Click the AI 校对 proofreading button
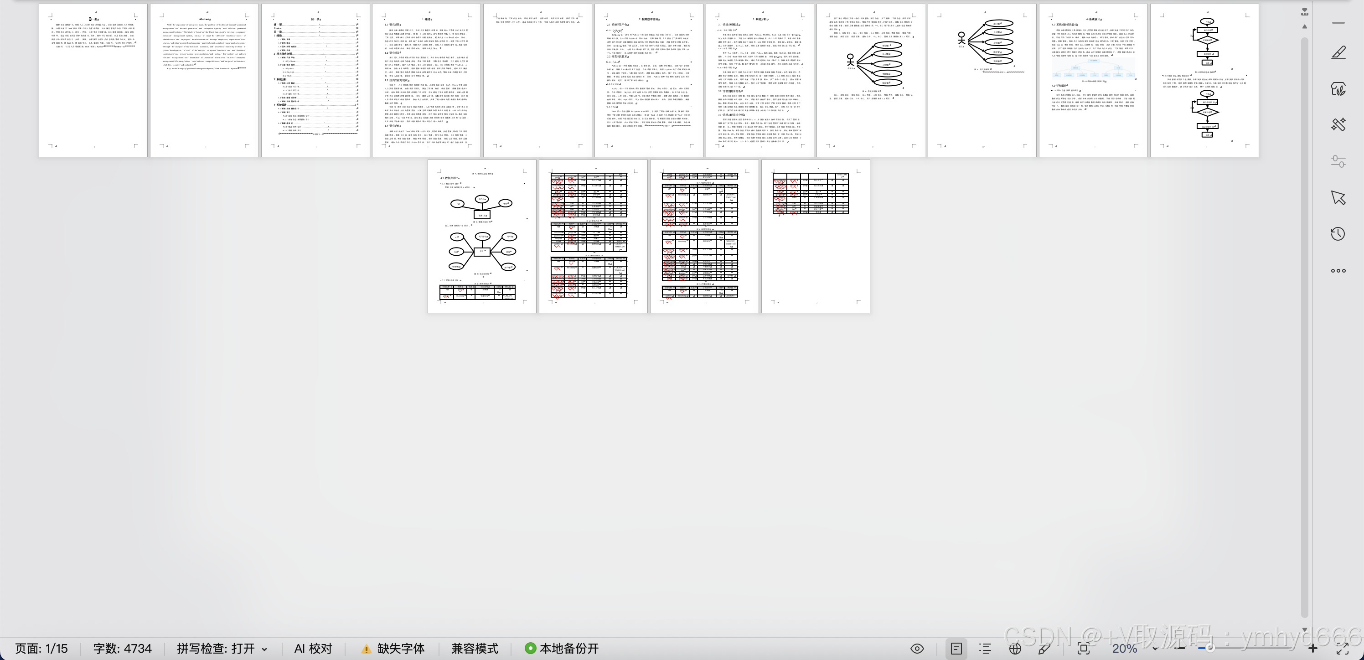The width and height of the screenshot is (1364, 660). click(313, 649)
